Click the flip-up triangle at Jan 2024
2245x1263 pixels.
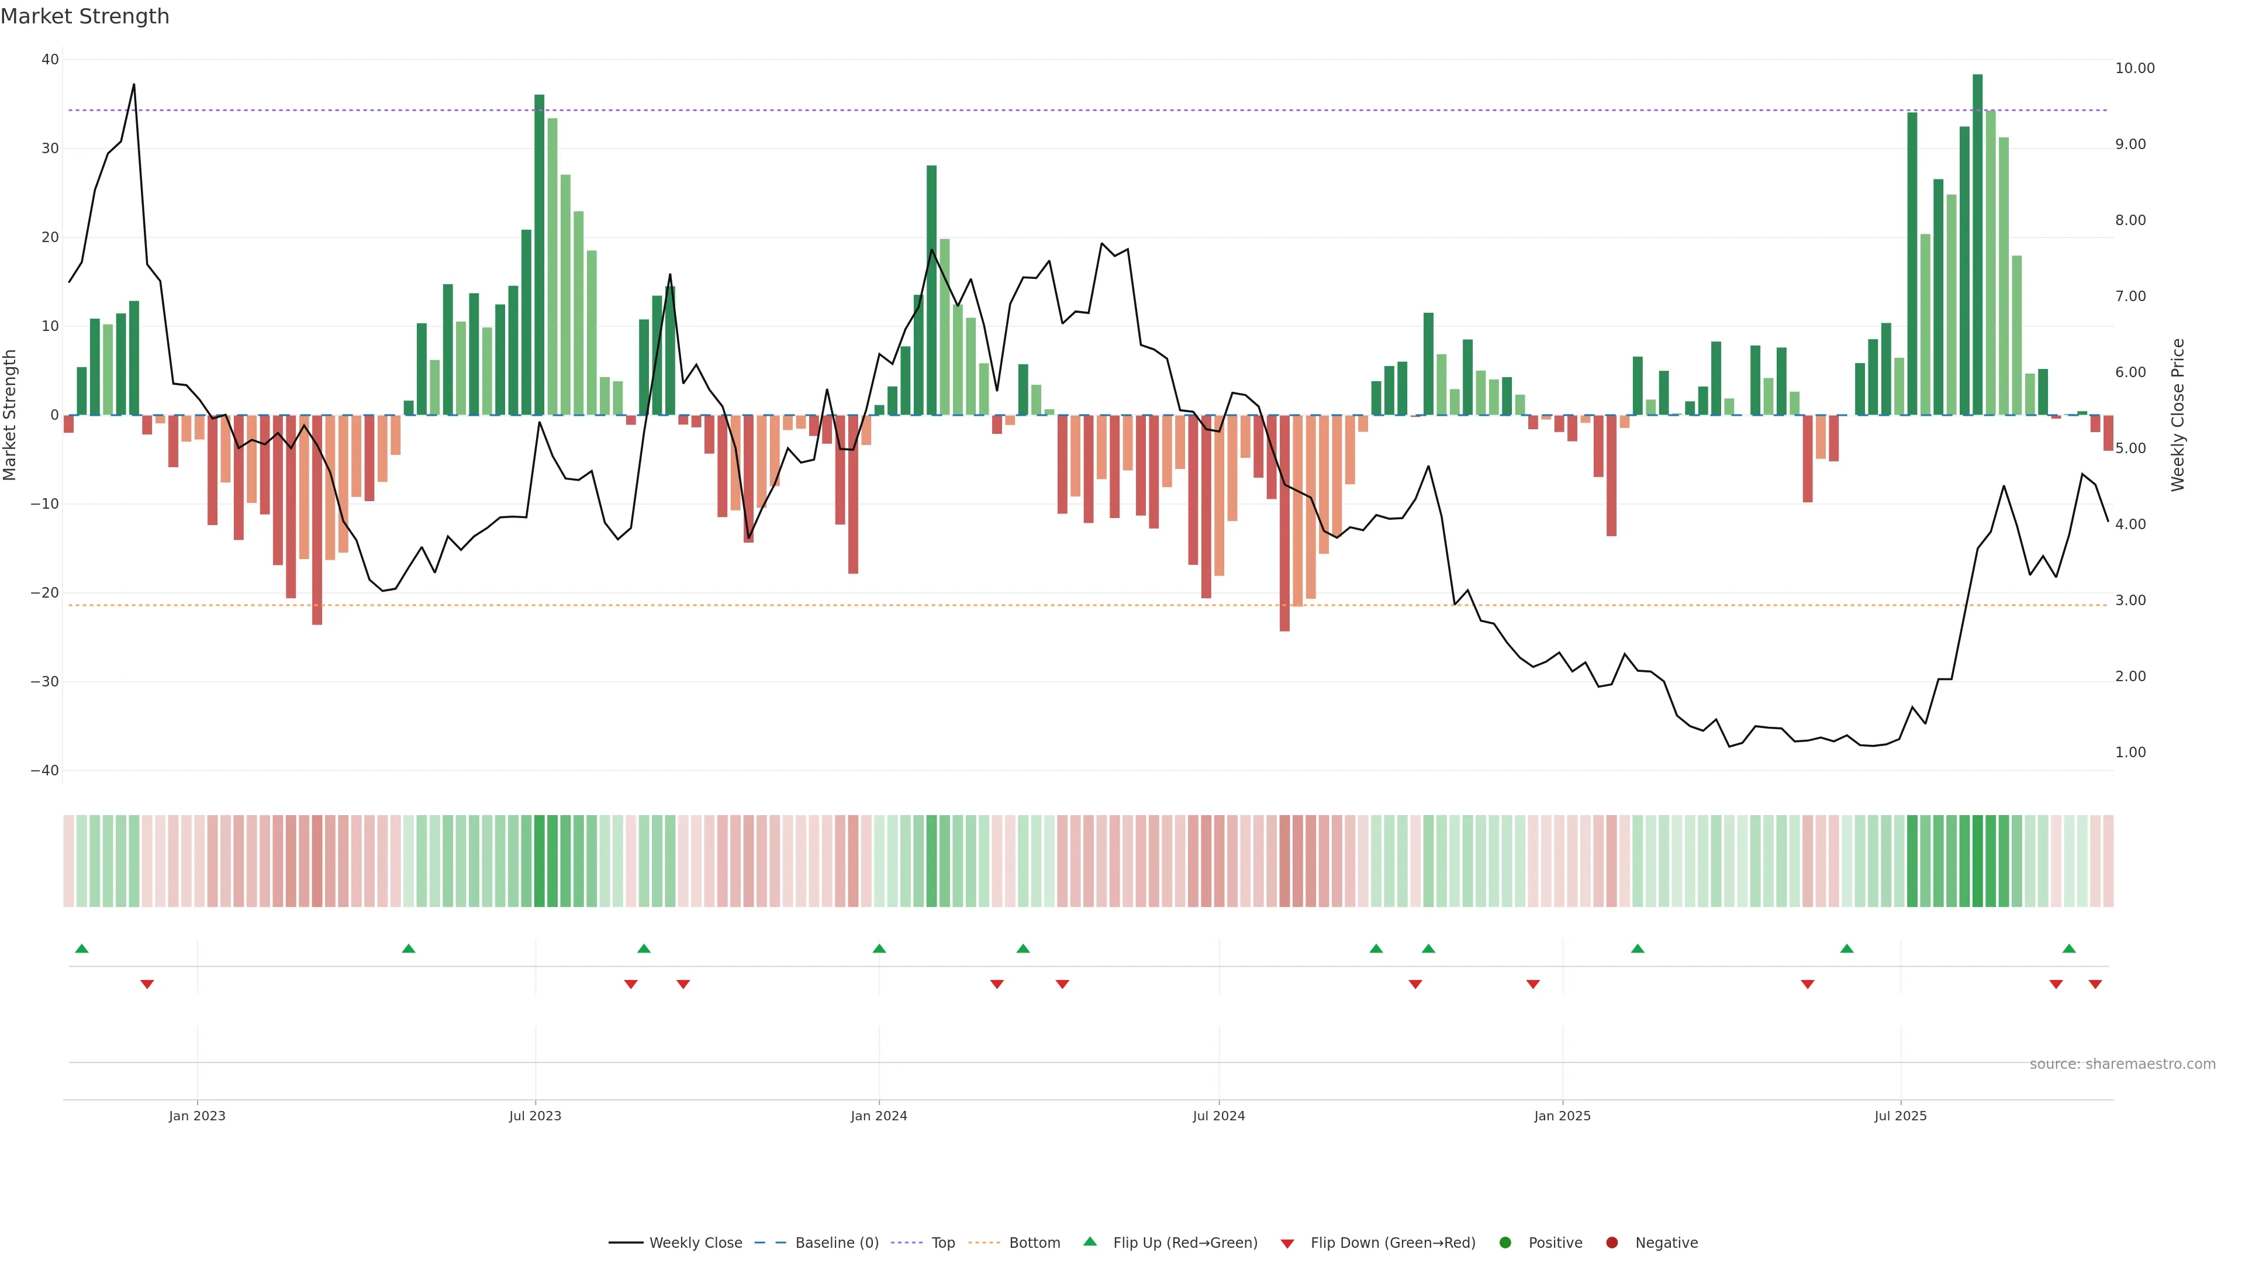click(x=879, y=948)
